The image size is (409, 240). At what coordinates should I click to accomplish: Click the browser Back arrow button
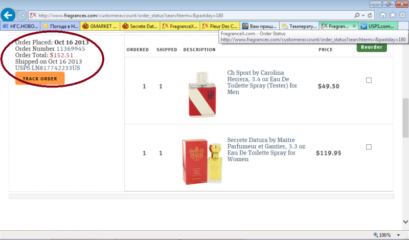point(8,15)
